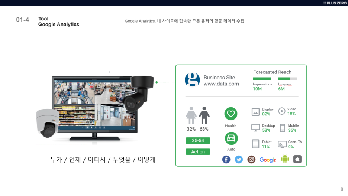Click the Google logo
Image resolution: width=348 pixels, height=196 pixels.
(x=268, y=160)
